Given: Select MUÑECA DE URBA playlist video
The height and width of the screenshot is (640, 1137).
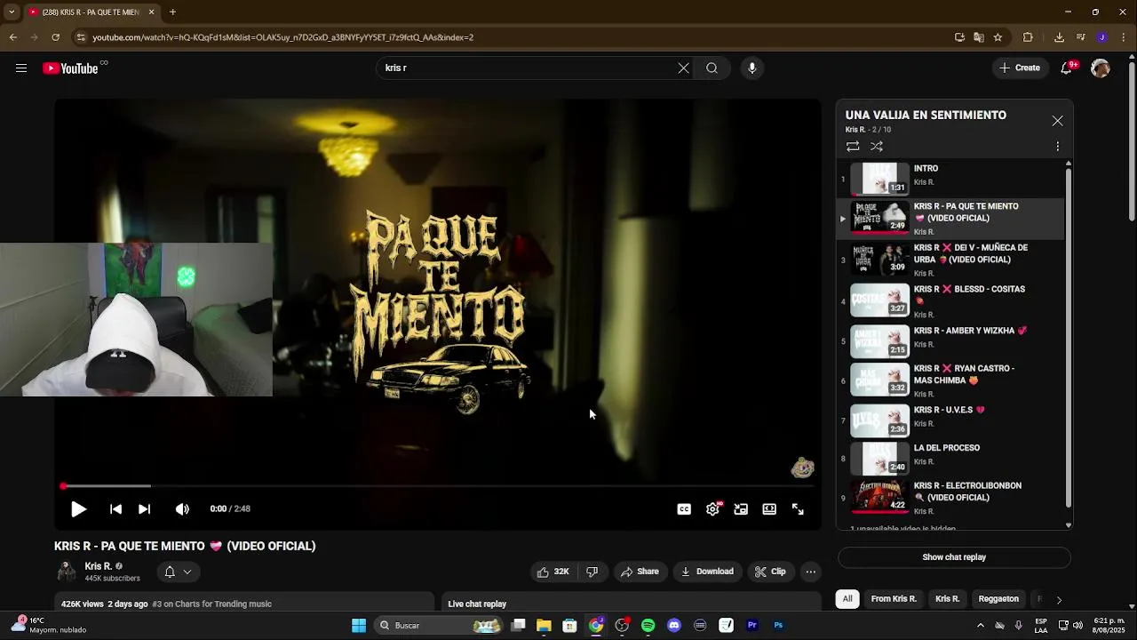Looking at the screenshot, I should (950, 260).
